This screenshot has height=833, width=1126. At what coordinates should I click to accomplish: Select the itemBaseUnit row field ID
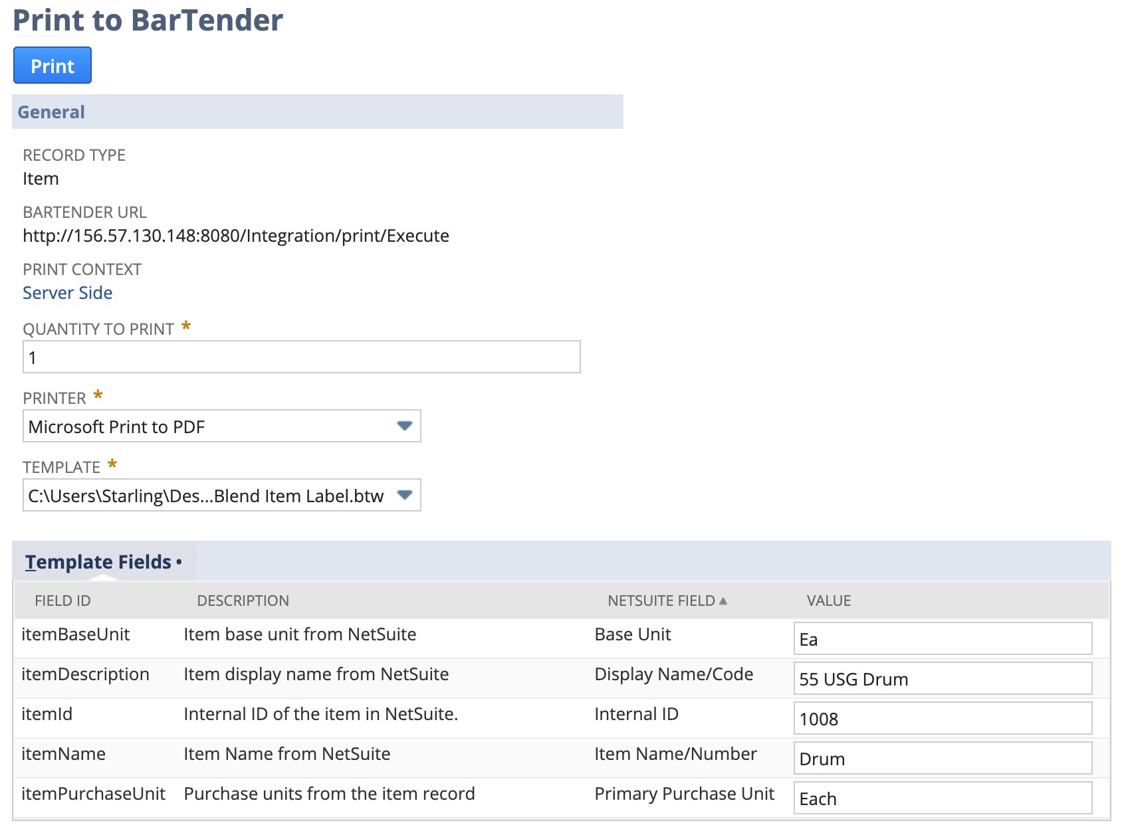pyautogui.click(x=75, y=634)
